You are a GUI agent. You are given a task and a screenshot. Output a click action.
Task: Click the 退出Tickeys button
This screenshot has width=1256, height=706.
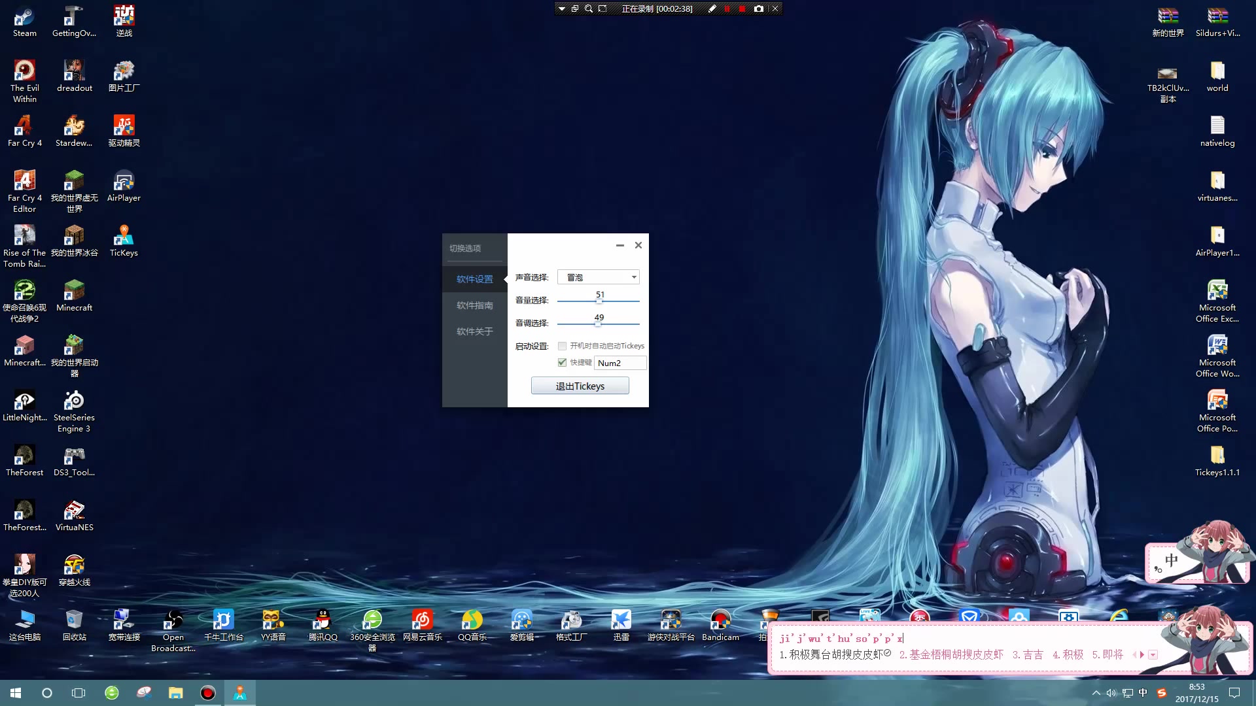580,386
